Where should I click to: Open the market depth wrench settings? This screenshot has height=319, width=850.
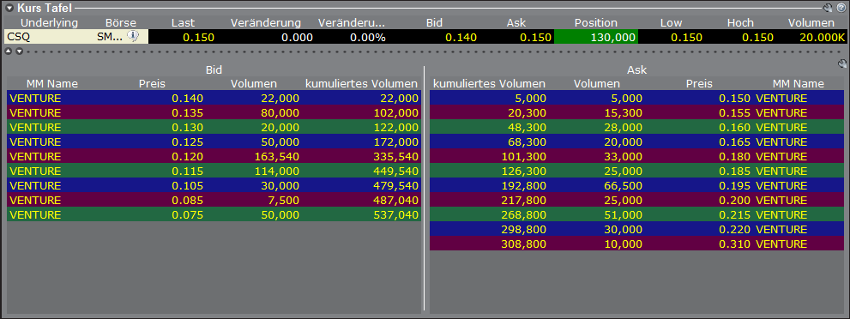(x=842, y=64)
